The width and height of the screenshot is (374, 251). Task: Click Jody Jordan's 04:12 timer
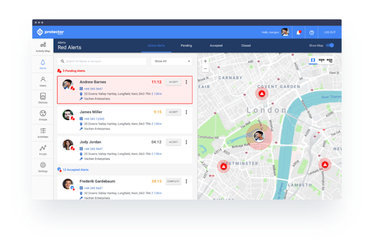point(157,142)
